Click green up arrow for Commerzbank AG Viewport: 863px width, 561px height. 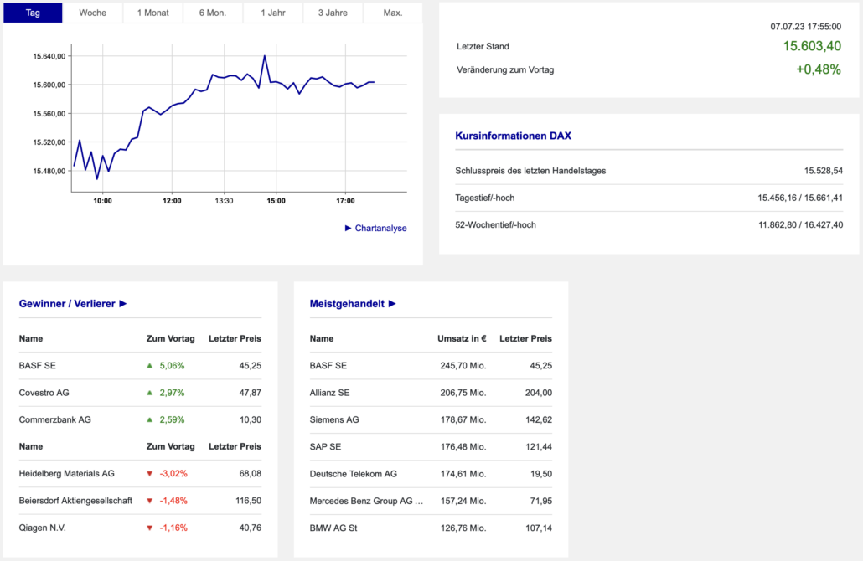pyautogui.click(x=150, y=419)
